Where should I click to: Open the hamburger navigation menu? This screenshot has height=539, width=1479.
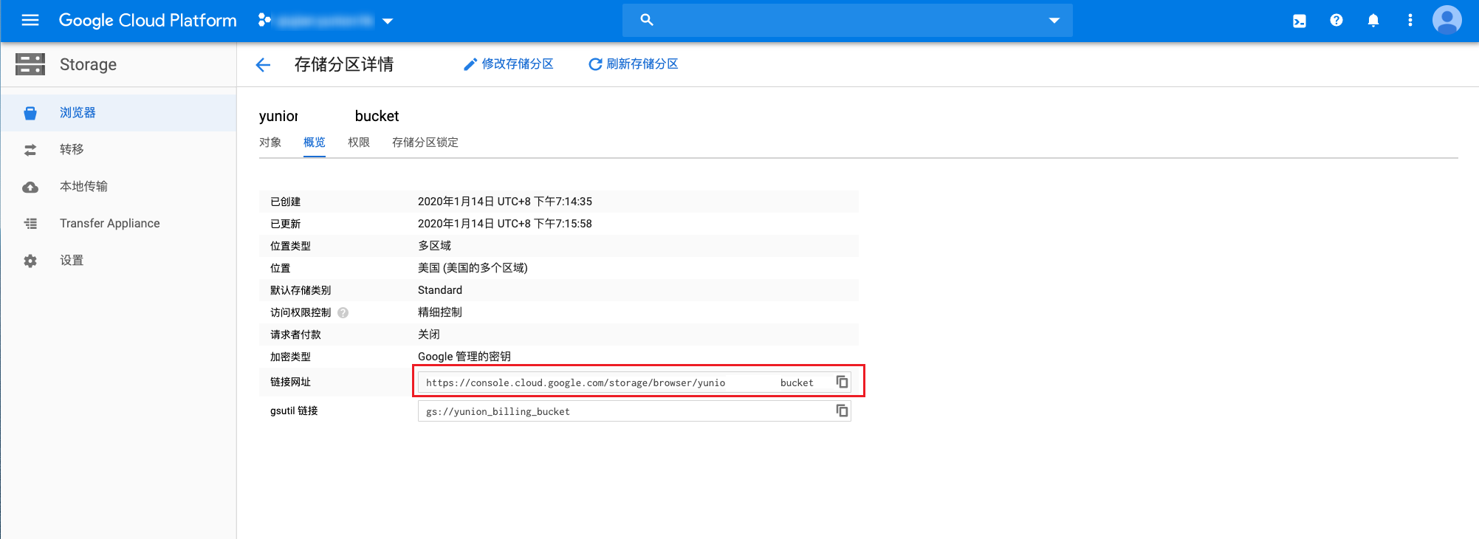tap(30, 20)
